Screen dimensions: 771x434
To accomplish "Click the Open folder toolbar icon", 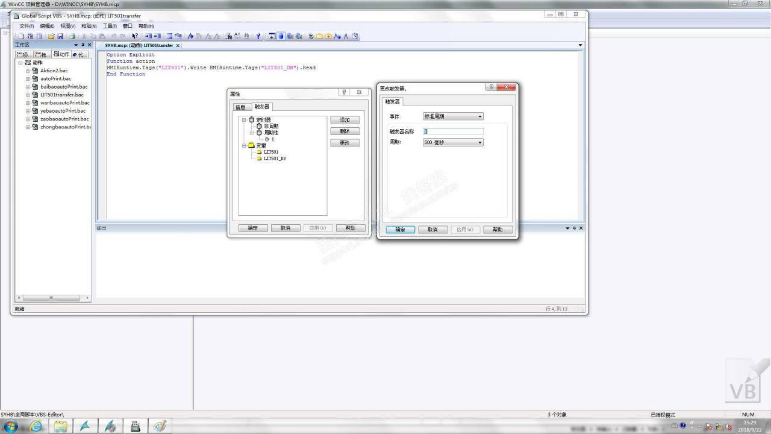I will point(51,36).
